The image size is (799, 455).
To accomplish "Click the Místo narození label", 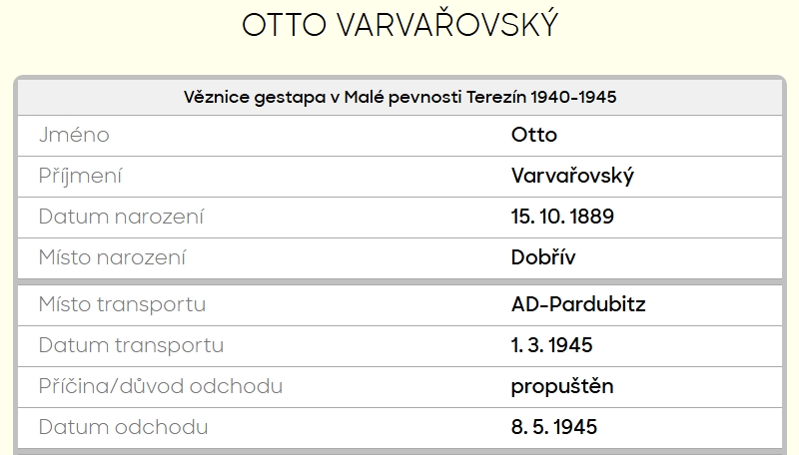I will point(112,257).
